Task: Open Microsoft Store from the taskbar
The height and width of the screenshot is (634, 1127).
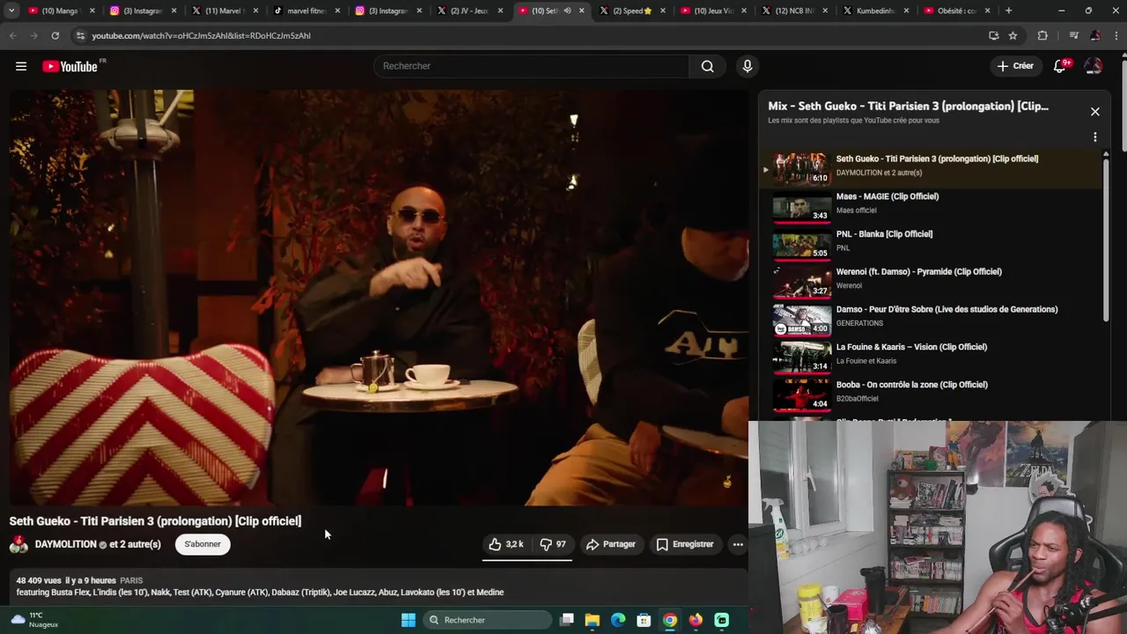Action: 644,620
